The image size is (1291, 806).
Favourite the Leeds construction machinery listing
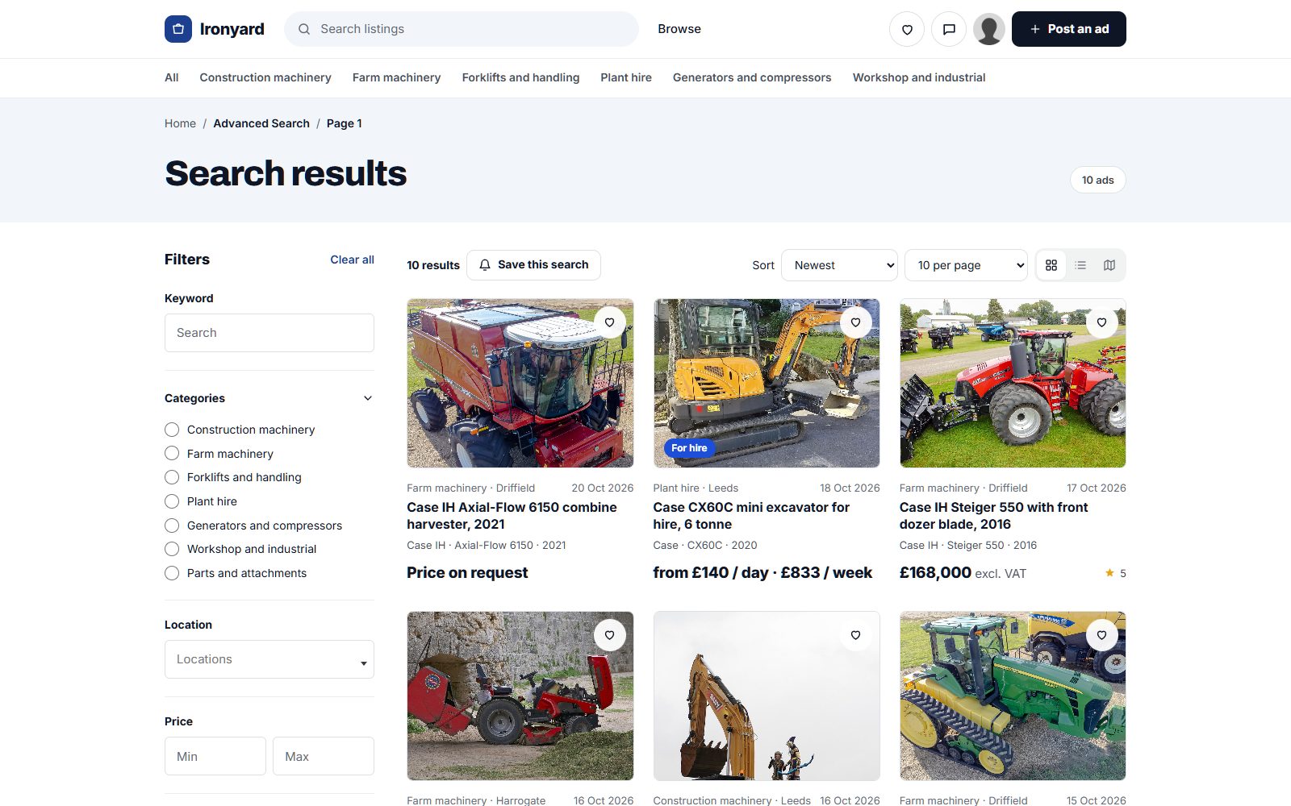point(856,635)
